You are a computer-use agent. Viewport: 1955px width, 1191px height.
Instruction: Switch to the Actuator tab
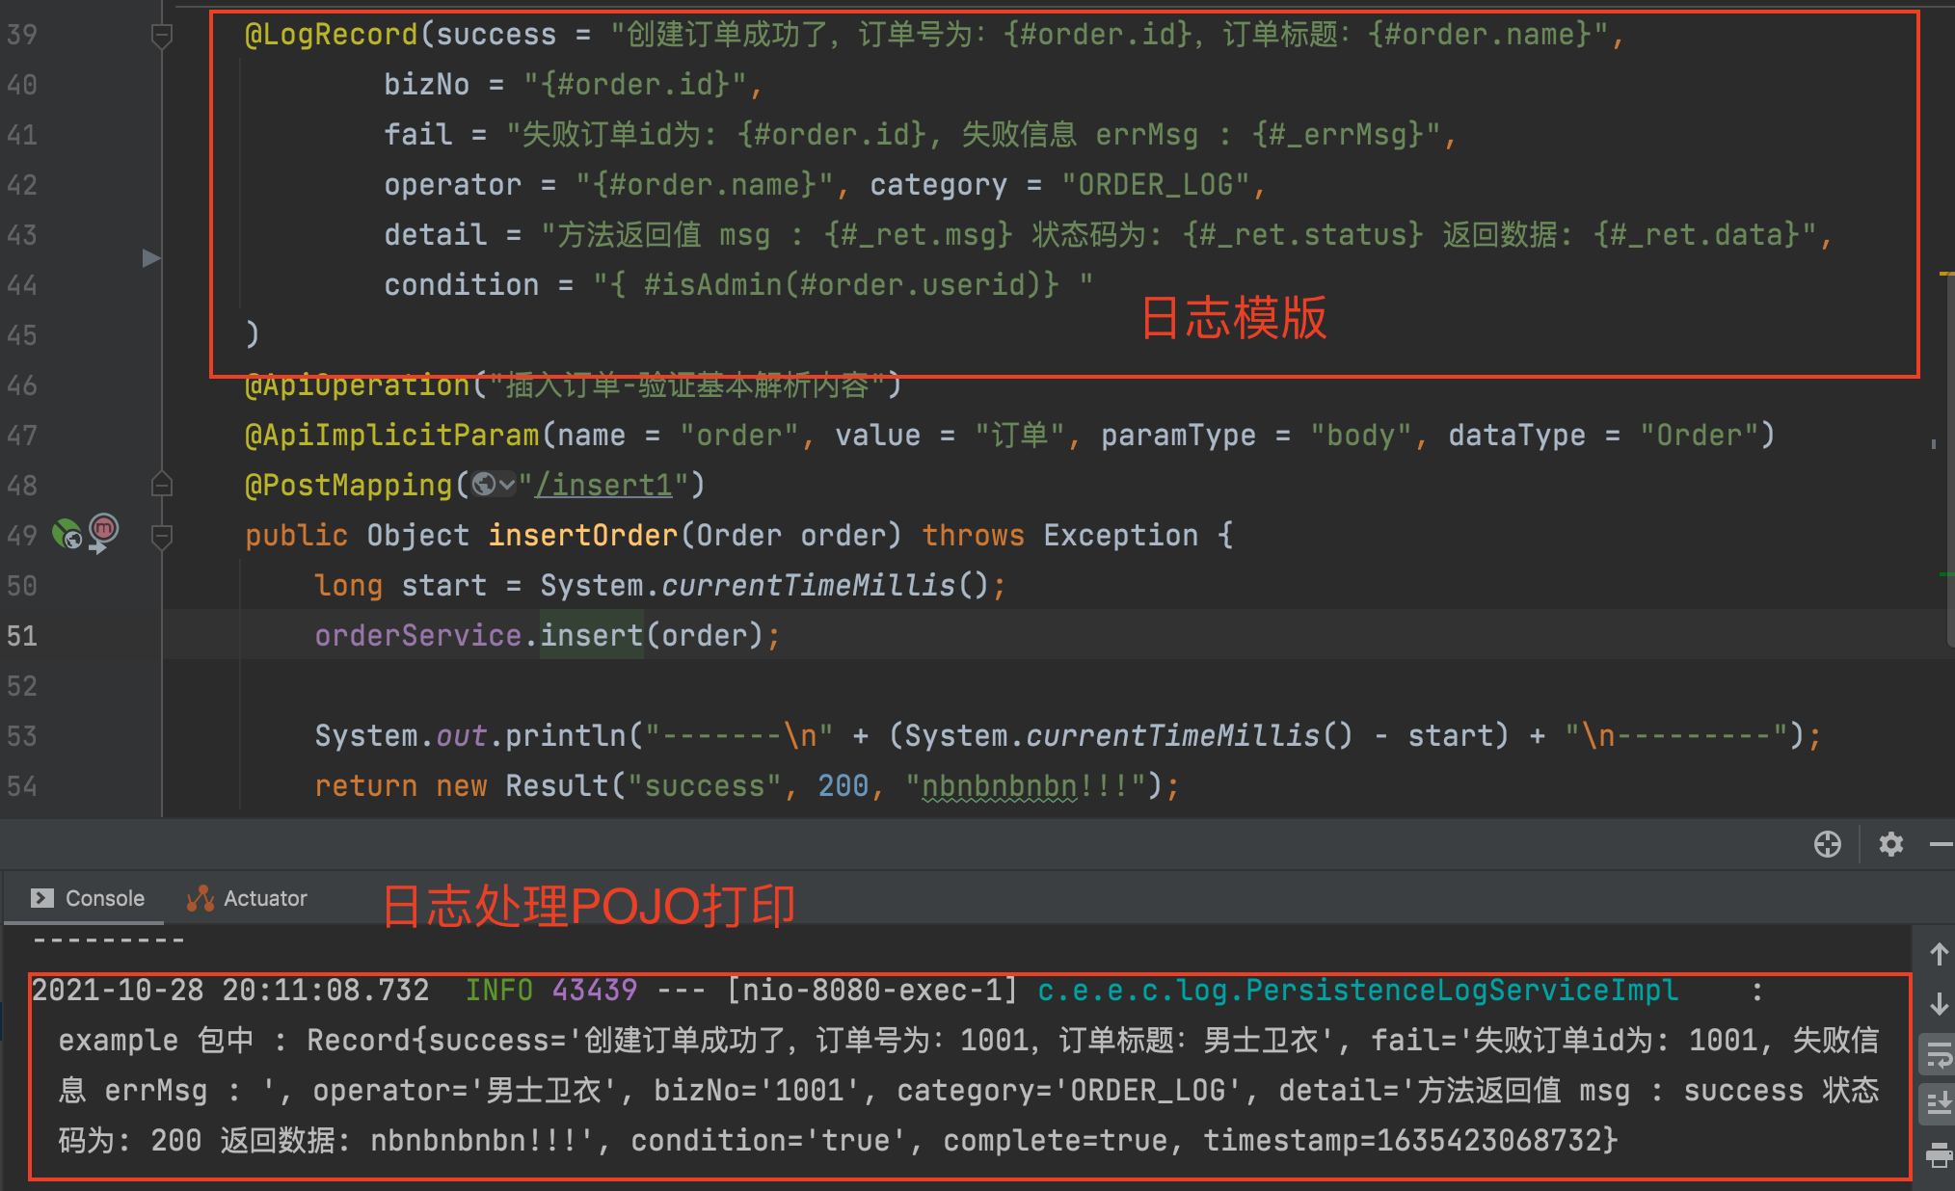click(248, 898)
